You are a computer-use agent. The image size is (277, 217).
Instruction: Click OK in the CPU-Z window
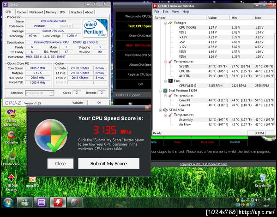click(99, 103)
